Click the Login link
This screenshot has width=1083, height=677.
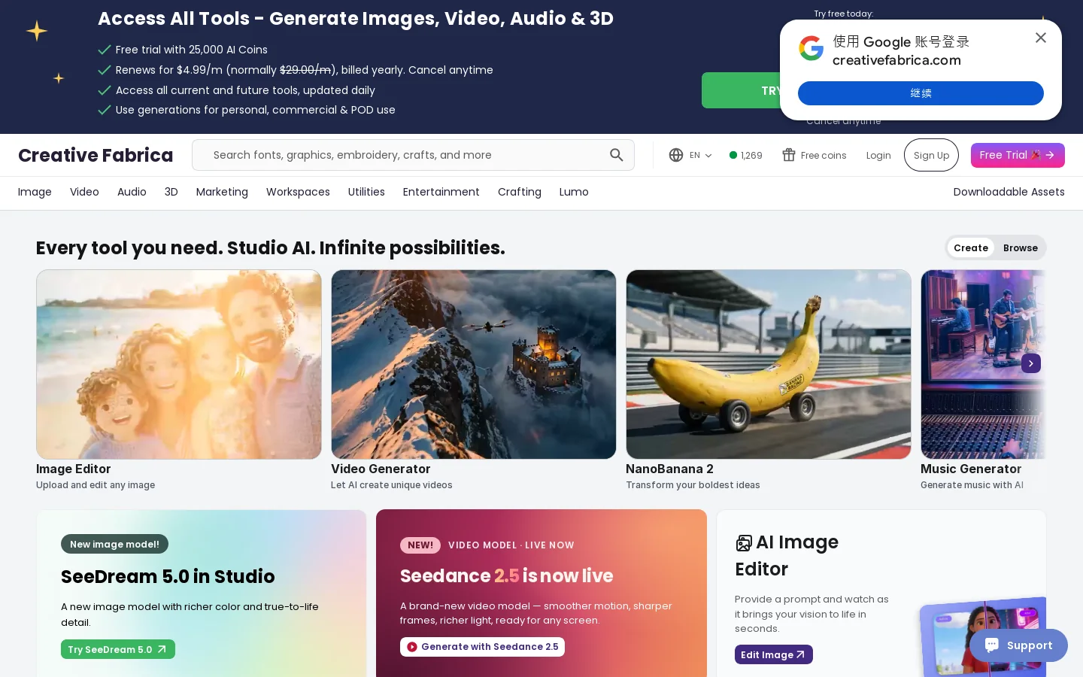(878, 155)
